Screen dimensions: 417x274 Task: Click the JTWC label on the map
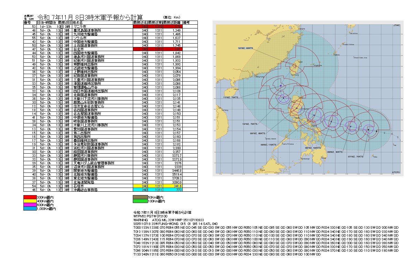click(396, 25)
